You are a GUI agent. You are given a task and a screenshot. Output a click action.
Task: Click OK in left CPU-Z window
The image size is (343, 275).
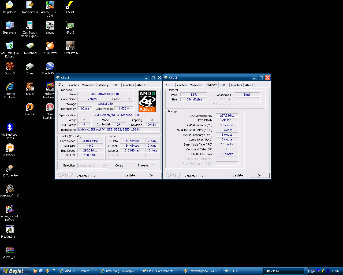[151, 175]
